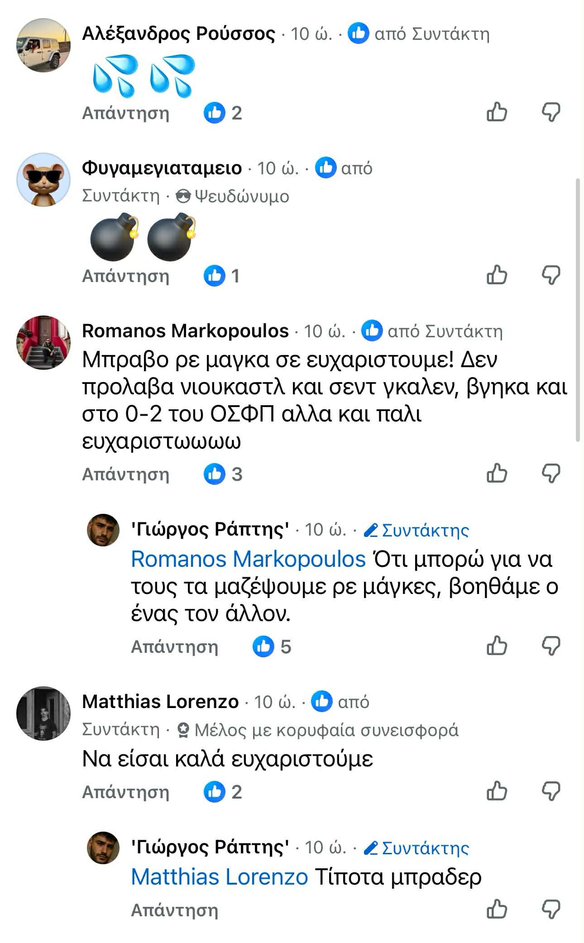Open Αλέξανδρος Ρούσσος's jeep profile picture
This screenshot has height=943, width=584.
43,45
